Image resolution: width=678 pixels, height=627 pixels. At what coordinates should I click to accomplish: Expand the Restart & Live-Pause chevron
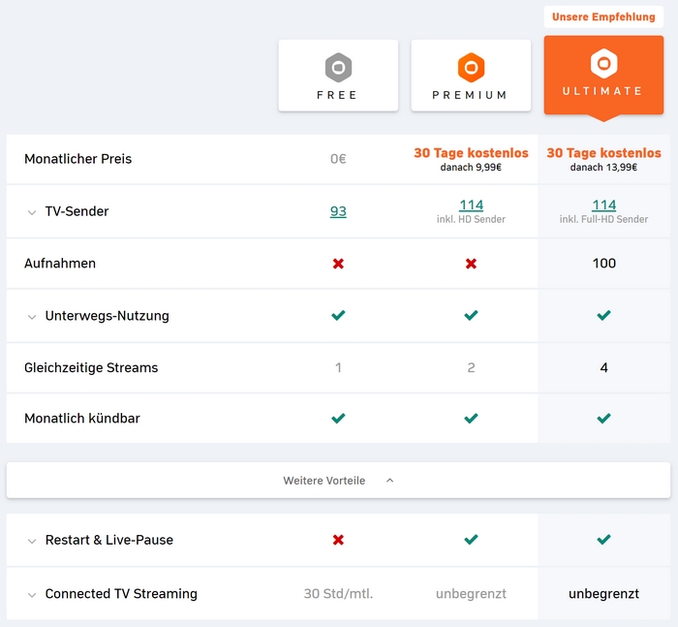point(32,541)
